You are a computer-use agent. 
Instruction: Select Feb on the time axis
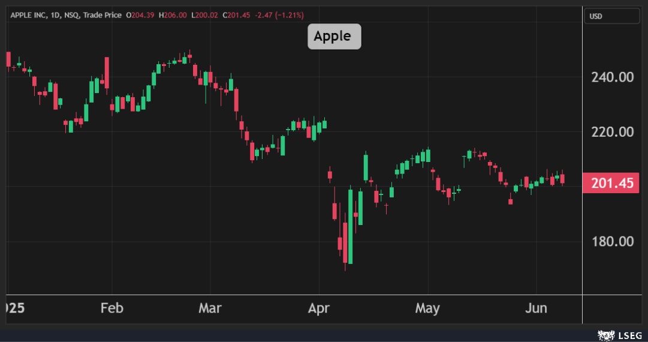[x=111, y=308]
